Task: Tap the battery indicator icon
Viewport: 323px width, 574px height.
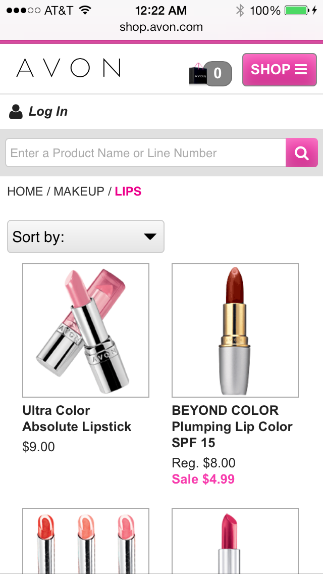Action: click(297, 10)
